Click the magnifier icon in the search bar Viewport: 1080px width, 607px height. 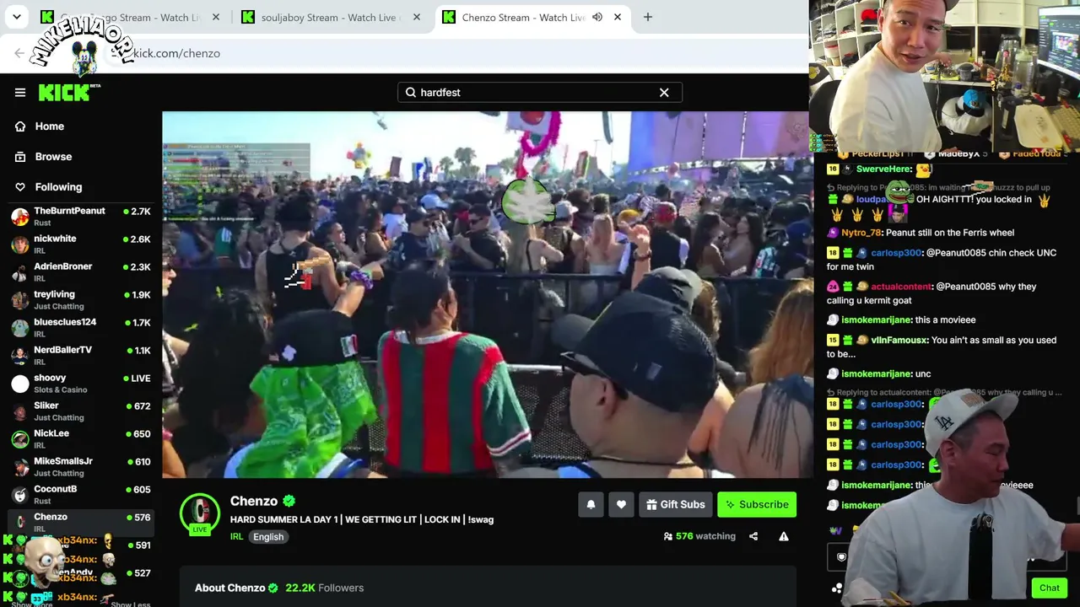pos(411,93)
